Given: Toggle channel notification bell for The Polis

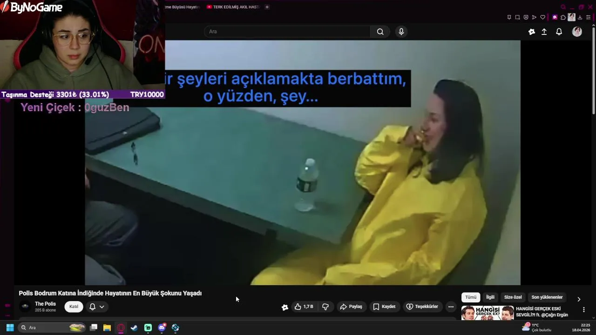Looking at the screenshot, I should [x=92, y=307].
